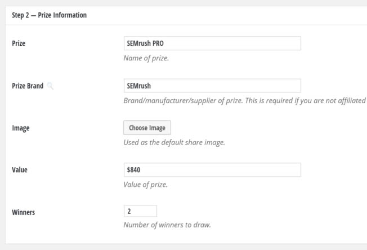The image size is (367, 250).
Task: Click the 'Value of prize.' hint text
Action: click(x=145, y=185)
